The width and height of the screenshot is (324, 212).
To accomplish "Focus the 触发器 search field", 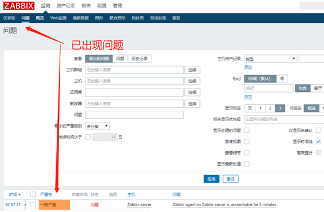I will click(x=134, y=104).
